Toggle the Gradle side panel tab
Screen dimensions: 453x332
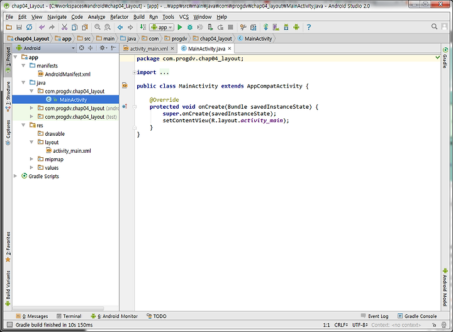pyautogui.click(x=445, y=58)
